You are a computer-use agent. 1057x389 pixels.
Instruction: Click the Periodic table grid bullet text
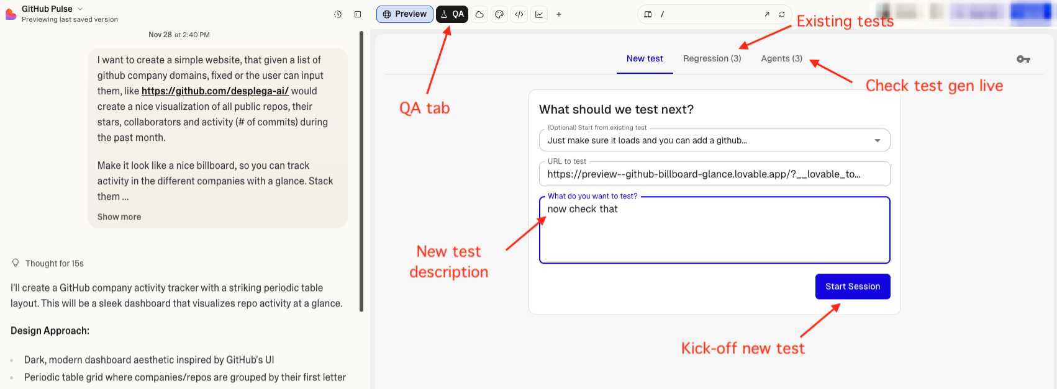click(x=185, y=377)
